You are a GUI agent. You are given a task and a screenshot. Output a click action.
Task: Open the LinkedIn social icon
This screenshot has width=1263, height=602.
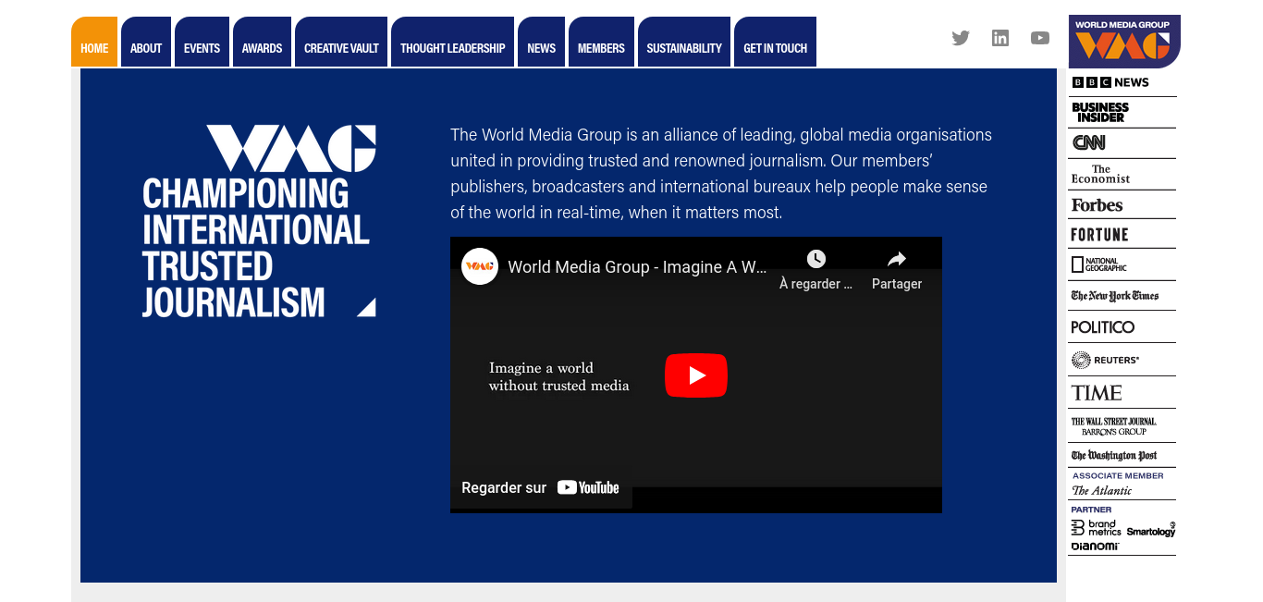(x=1000, y=38)
